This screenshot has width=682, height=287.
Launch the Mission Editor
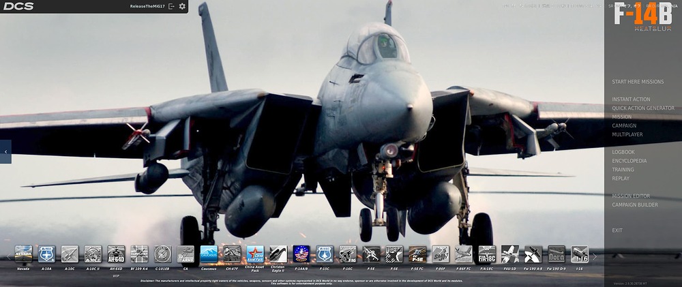pyautogui.click(x=631, y=196)
